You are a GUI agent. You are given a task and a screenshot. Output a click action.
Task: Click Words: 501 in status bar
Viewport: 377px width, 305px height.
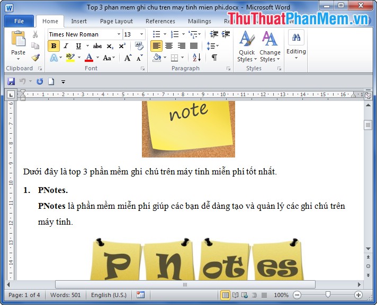pos(66,295)
